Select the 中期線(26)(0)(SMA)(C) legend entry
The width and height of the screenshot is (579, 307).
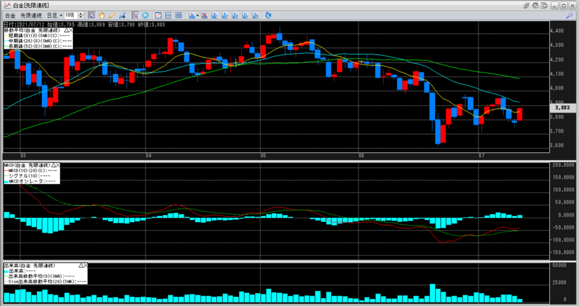coord(40,41)
